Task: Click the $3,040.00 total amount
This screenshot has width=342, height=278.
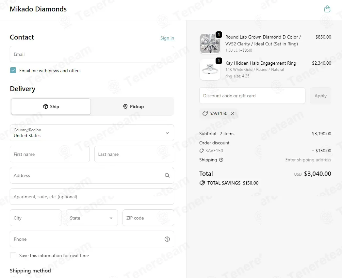Action: (x=318, y=174)
